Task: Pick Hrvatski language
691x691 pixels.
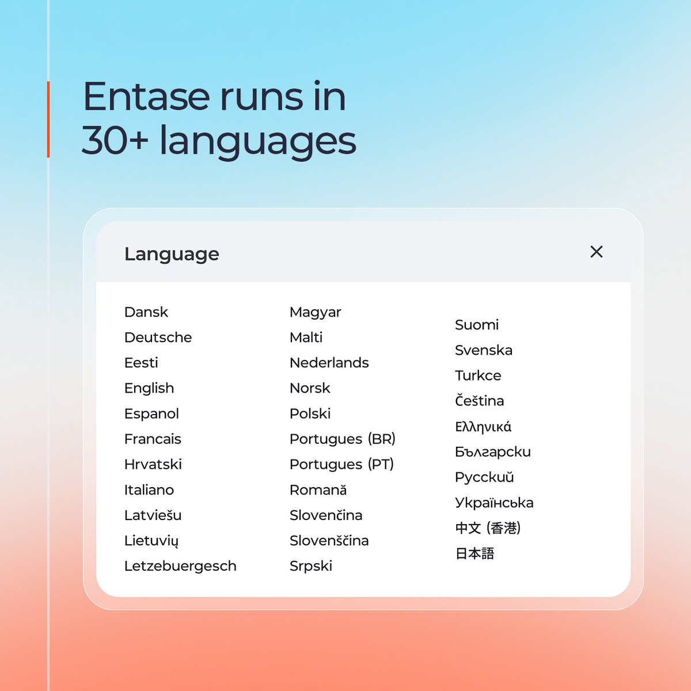Action: tap(153, 464)
